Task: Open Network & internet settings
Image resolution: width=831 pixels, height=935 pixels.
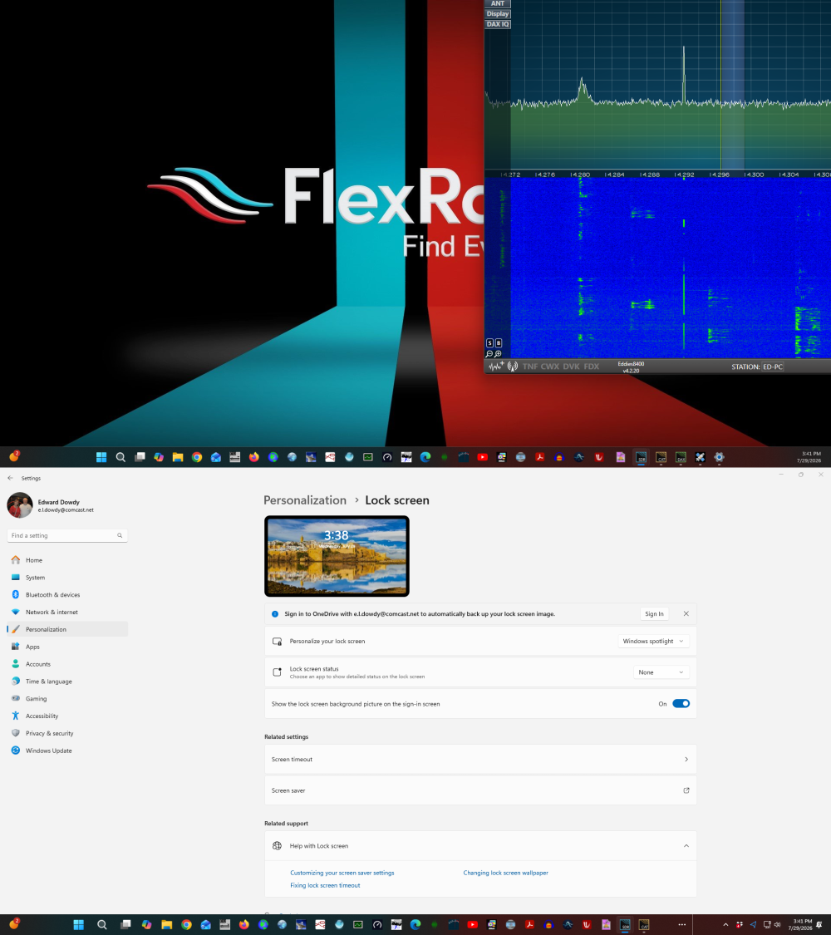Action: tap(67, 612)
